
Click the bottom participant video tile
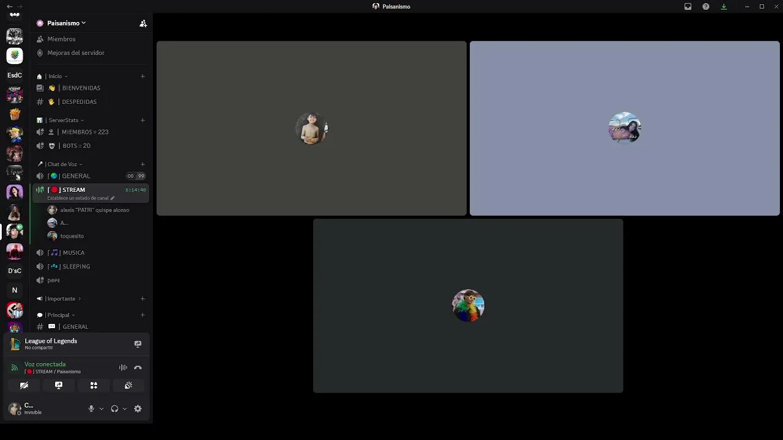[468, 306]
